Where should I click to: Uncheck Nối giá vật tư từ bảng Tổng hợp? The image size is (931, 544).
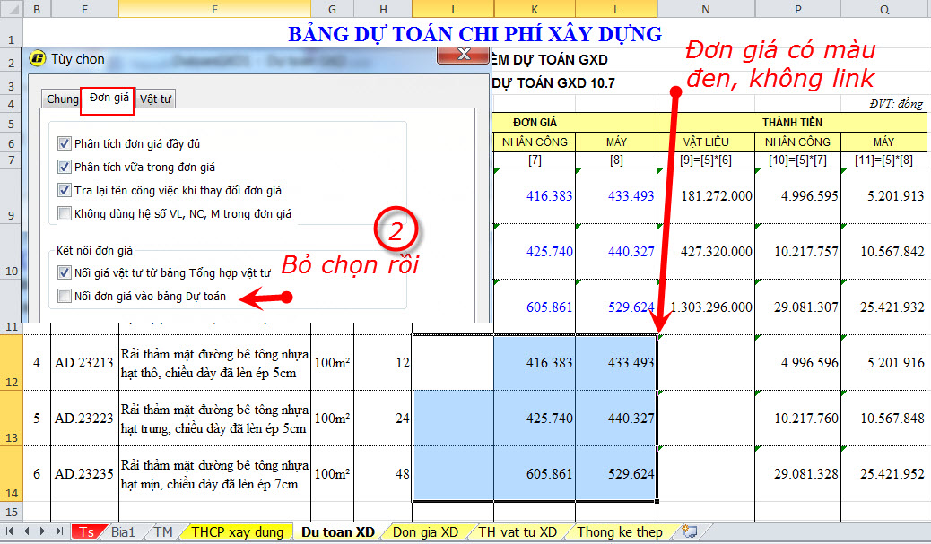click(64, 272)
